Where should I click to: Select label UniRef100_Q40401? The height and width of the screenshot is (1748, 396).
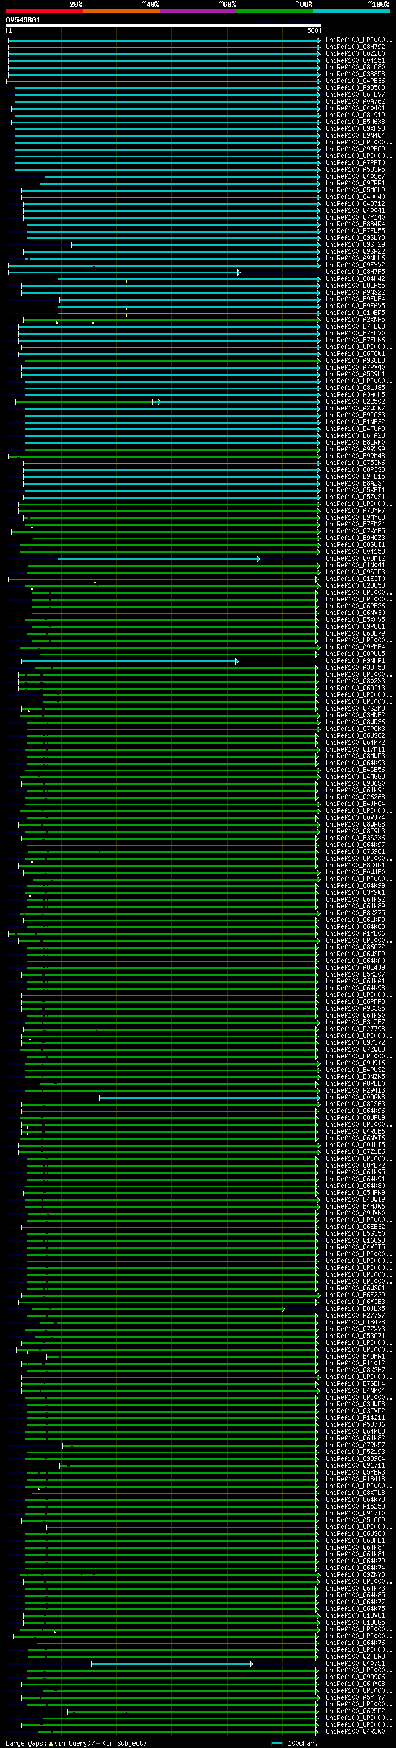point(355,108)
